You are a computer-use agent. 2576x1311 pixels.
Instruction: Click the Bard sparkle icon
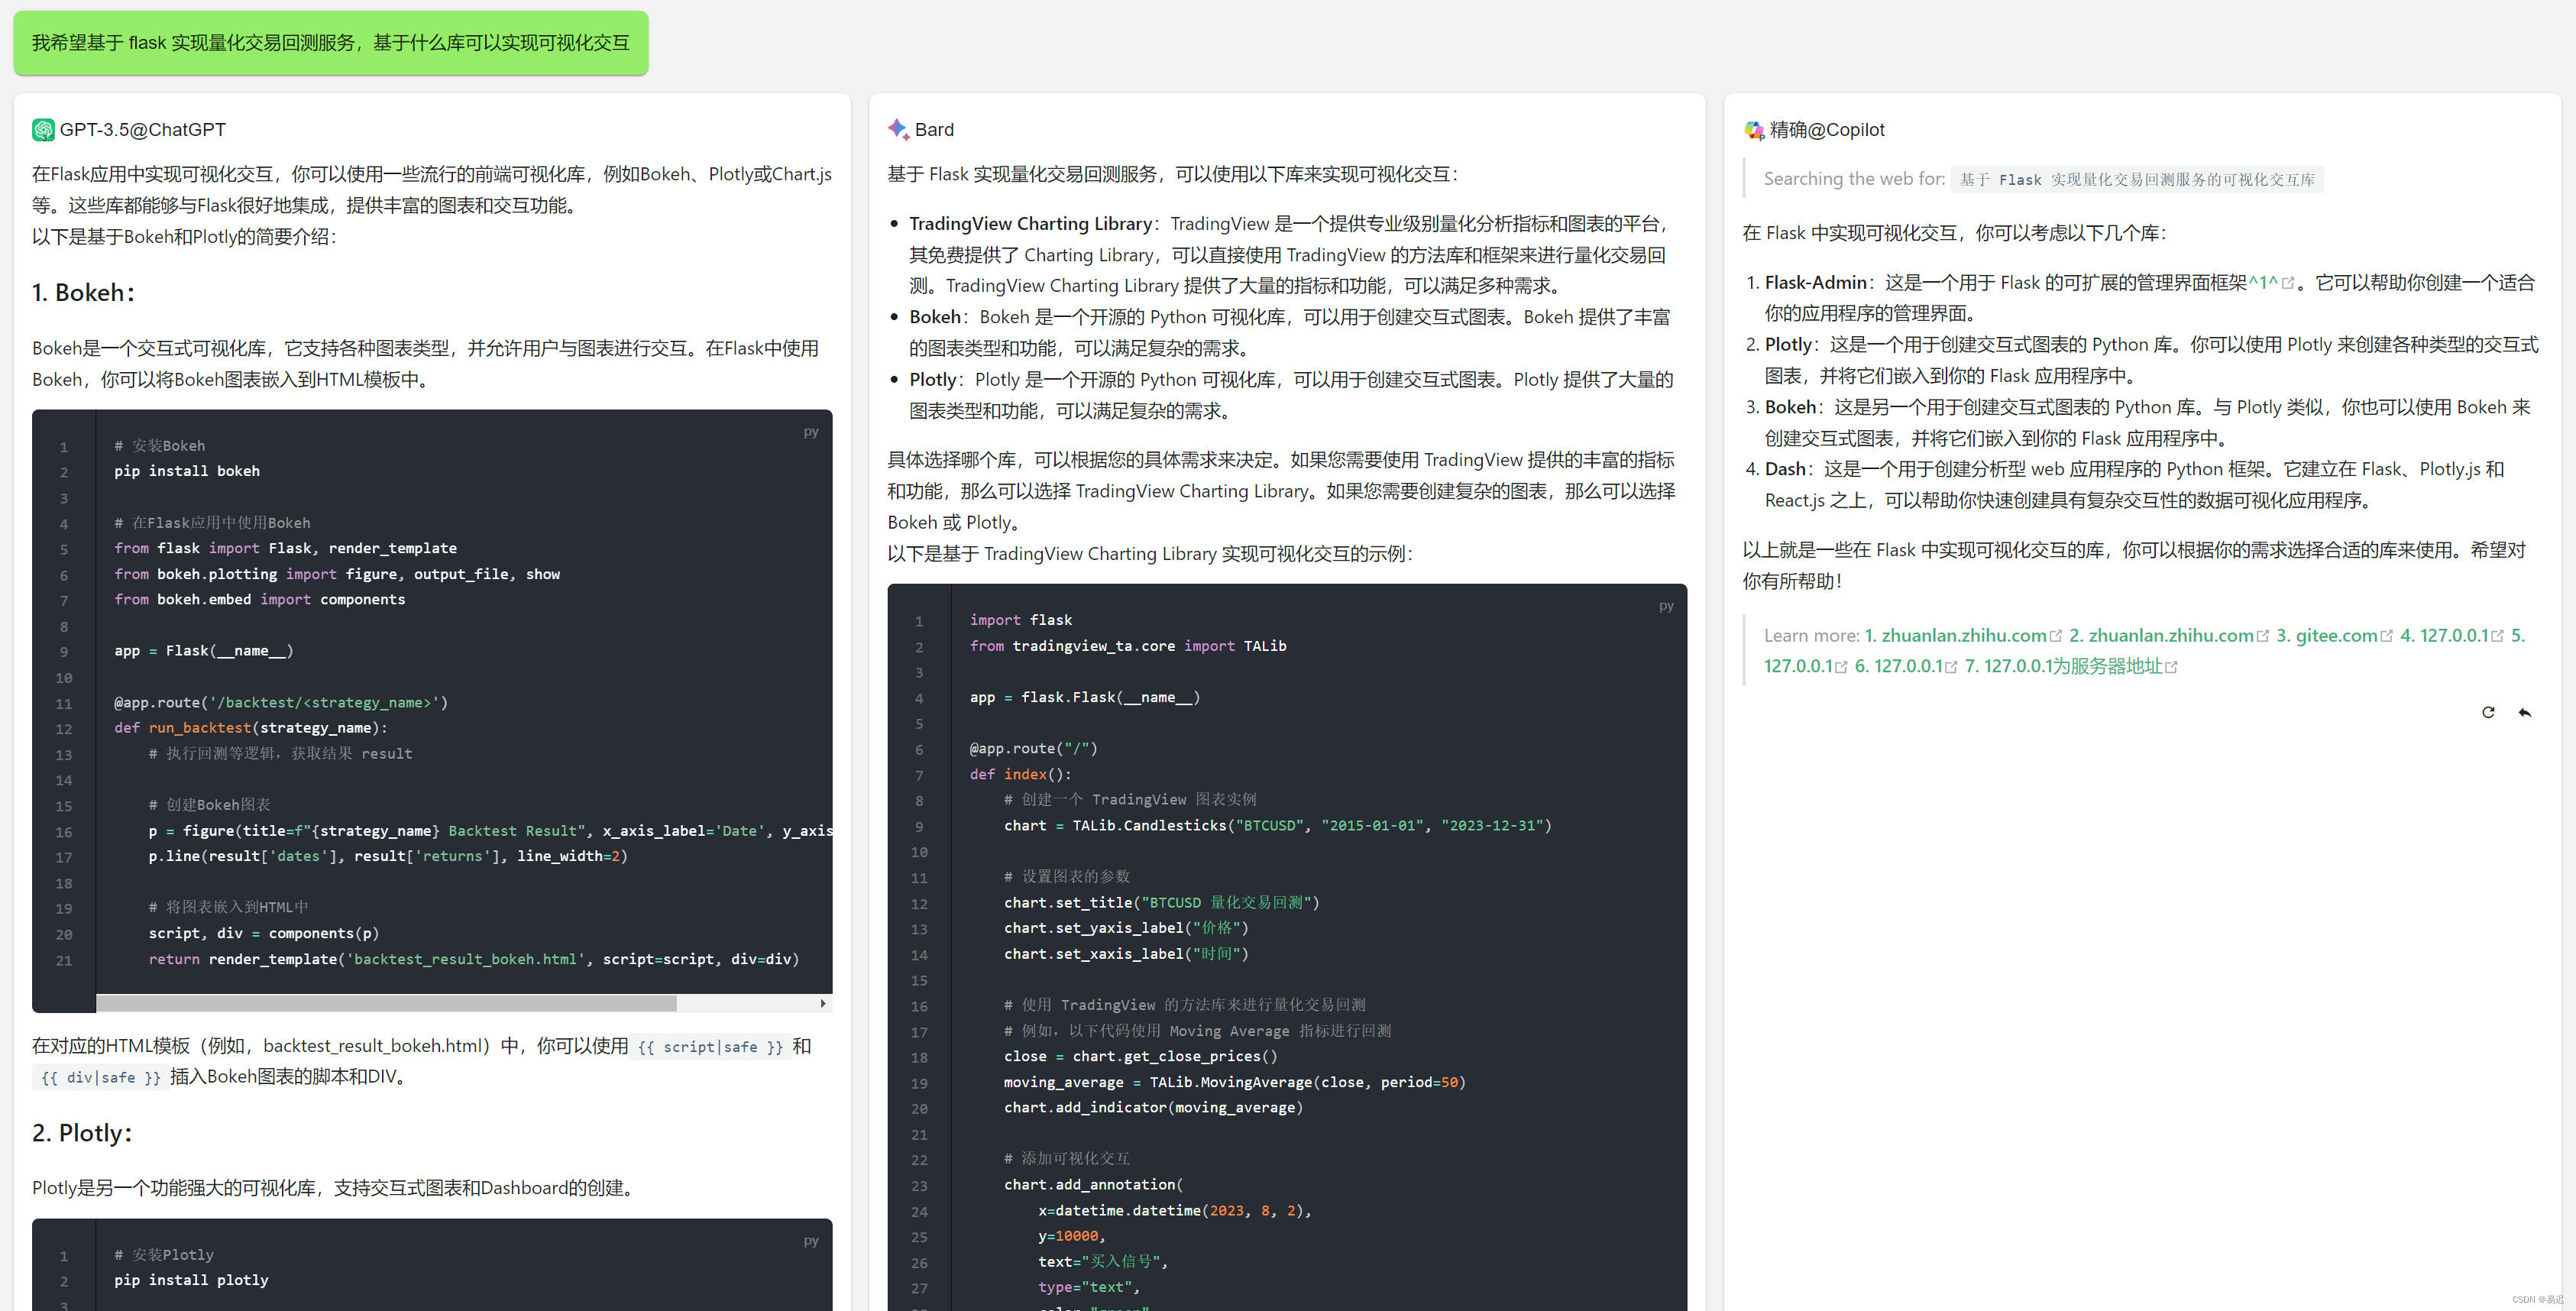click(898, 129)
